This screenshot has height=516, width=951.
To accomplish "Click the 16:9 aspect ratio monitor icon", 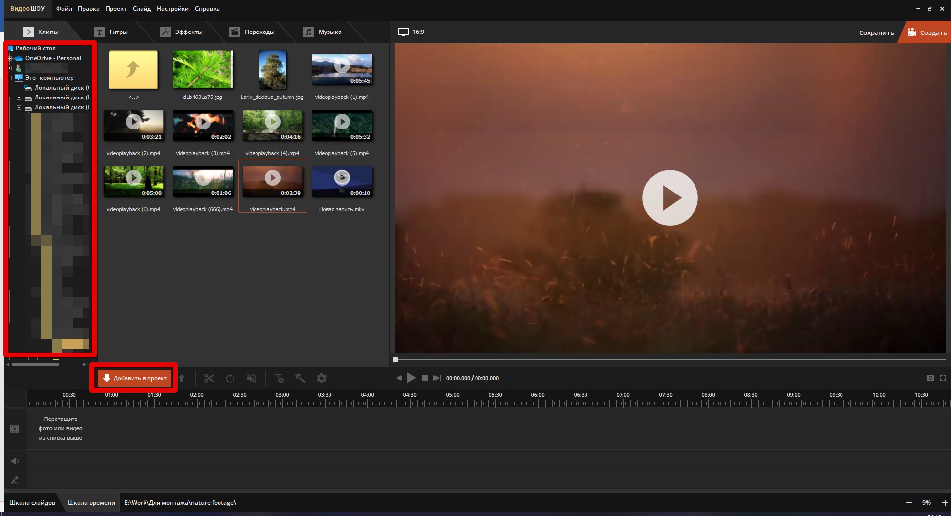I will [x=403, y=32].
